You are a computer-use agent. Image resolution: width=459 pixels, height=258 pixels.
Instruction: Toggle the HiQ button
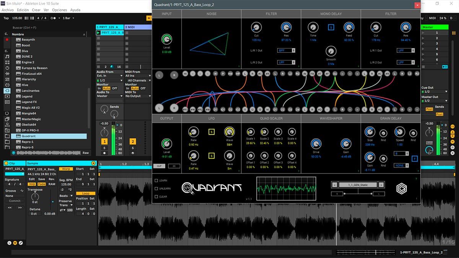pyautogui.click(x=32, y=184)
